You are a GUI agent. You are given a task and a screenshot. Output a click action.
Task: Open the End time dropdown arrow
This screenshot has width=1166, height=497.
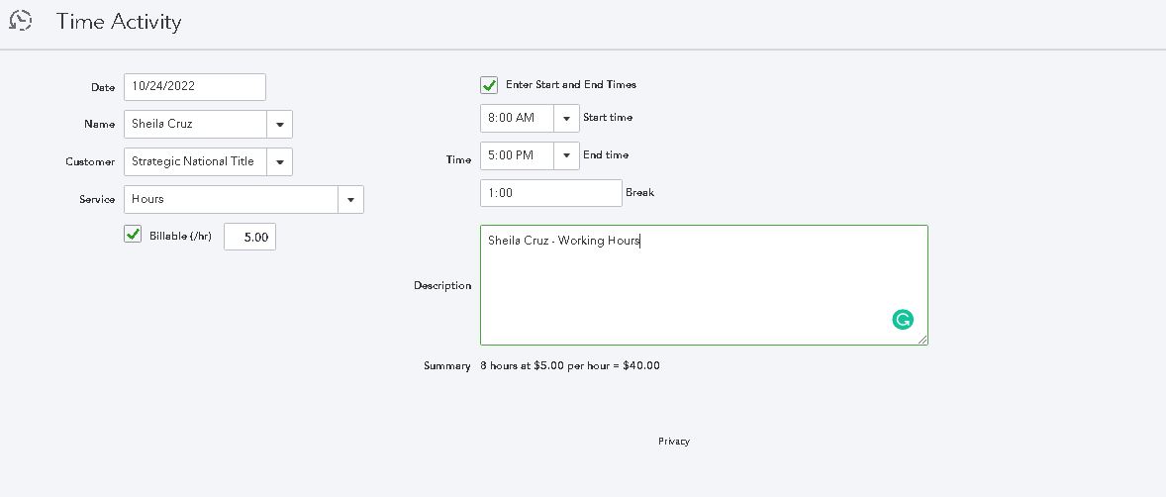coord(566,156)
